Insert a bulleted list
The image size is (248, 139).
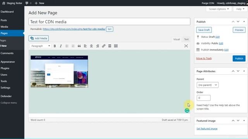click(x=67, y=46)
